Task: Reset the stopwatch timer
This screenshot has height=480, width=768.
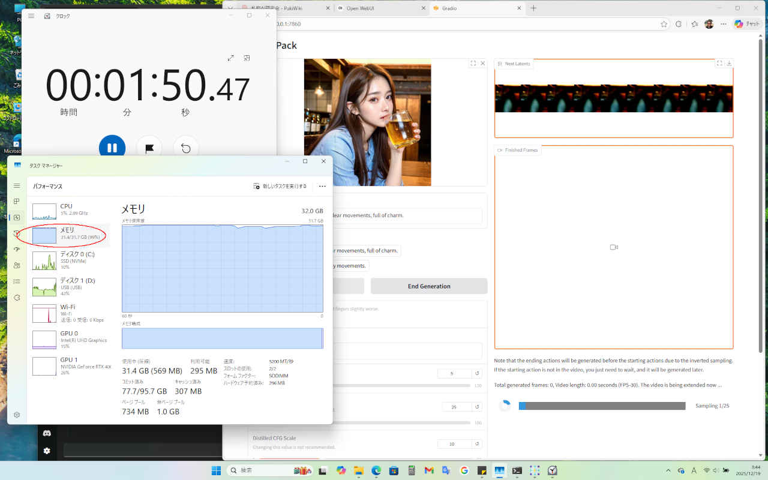Action: [x=186, y=148]
